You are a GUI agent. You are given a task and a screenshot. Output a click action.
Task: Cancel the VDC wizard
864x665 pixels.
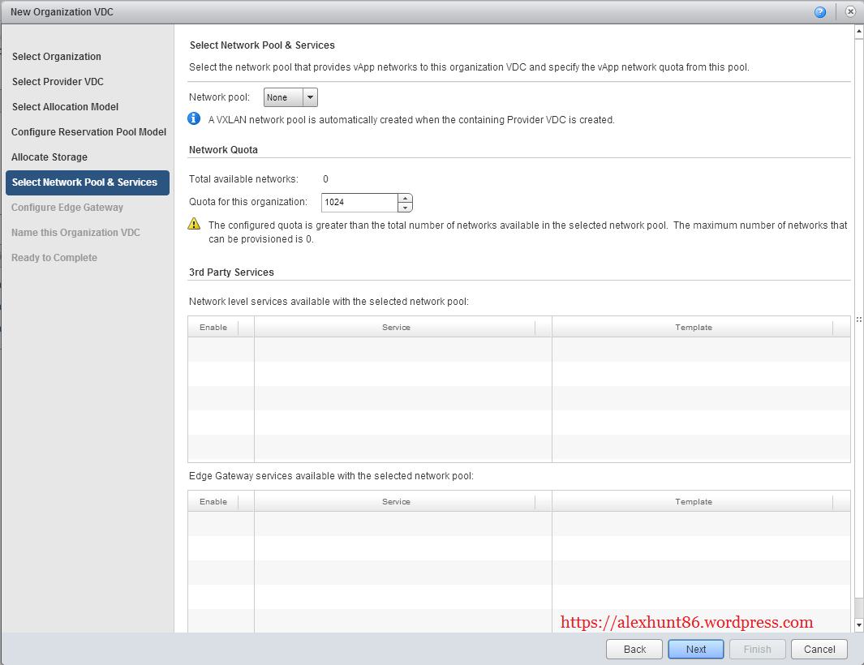[x=819, y=649]
